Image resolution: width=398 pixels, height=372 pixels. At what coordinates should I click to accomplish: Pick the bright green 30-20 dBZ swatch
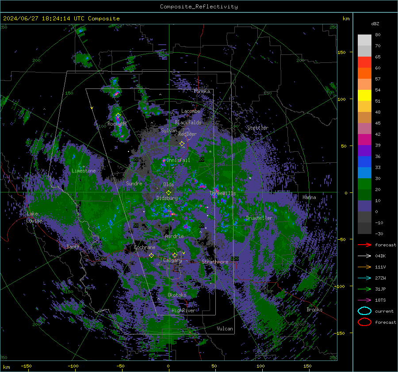click(x=364, y=184)
